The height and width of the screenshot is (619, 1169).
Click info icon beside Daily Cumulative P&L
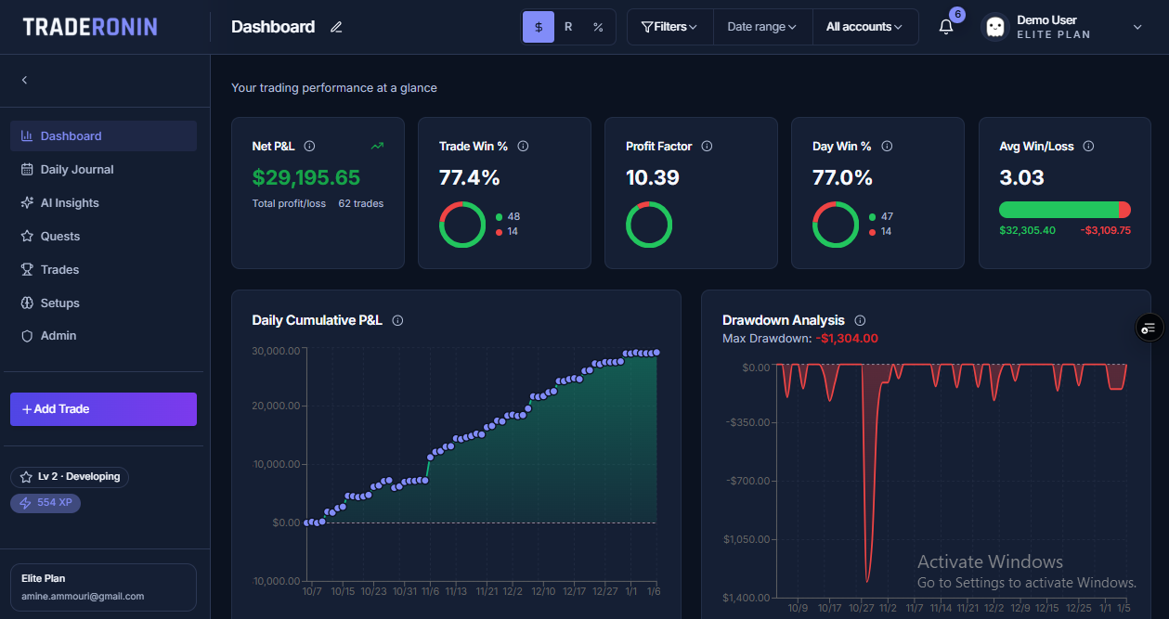(397, 320)
